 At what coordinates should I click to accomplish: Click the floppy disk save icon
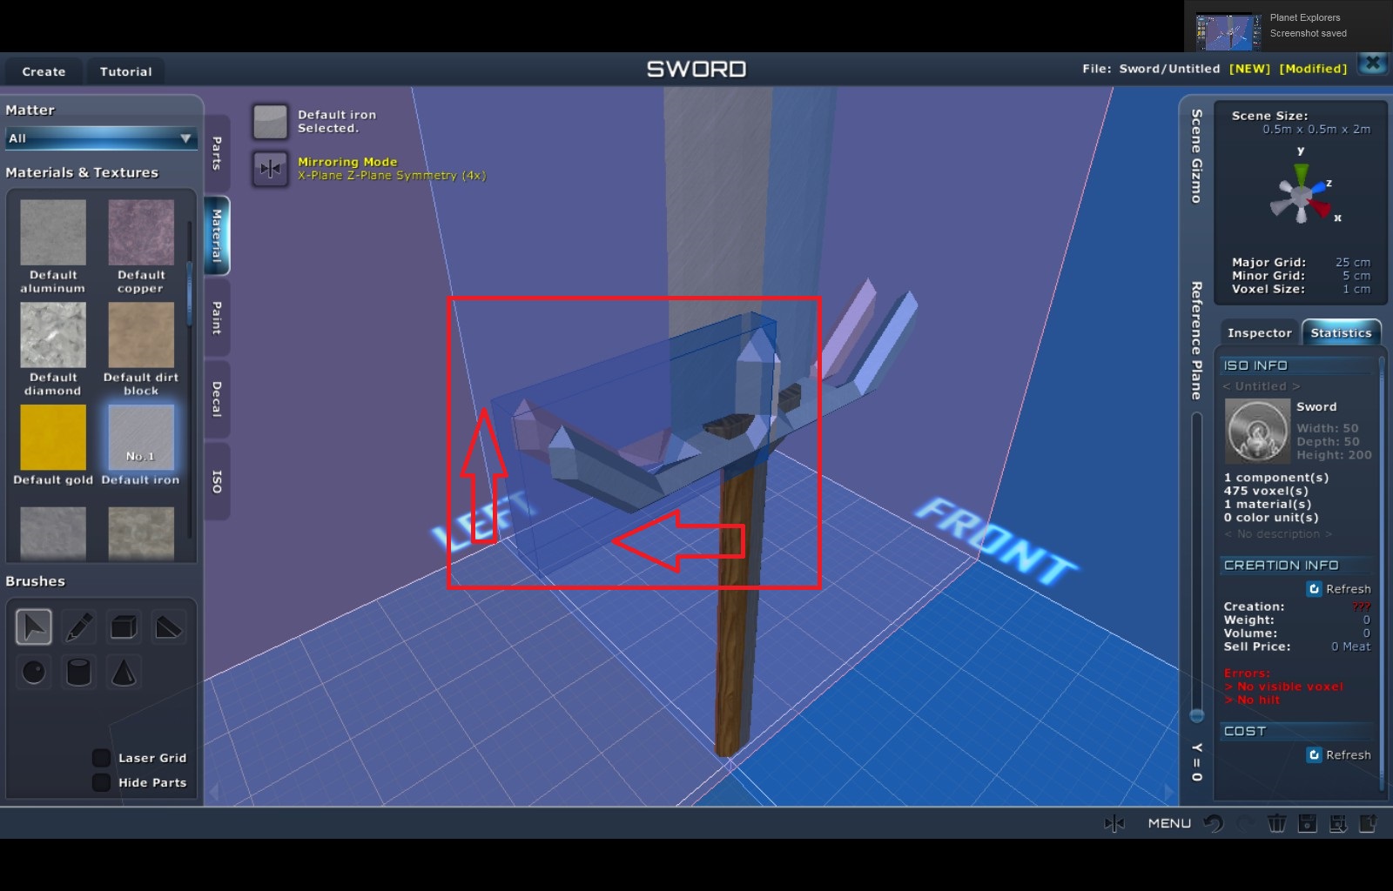[x=1308, y=823]
